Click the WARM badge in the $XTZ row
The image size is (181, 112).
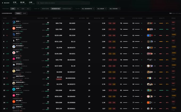[174, 35]
